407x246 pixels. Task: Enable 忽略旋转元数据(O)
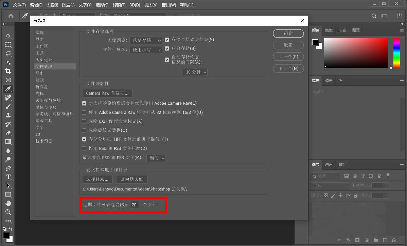coord(84,130)
